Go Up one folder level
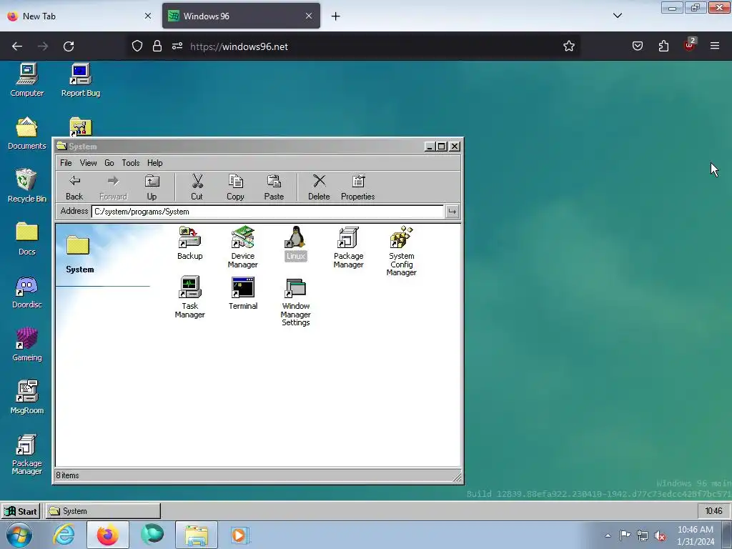The height and width of the screenshot is (549, 732). (x=152, y=187)
